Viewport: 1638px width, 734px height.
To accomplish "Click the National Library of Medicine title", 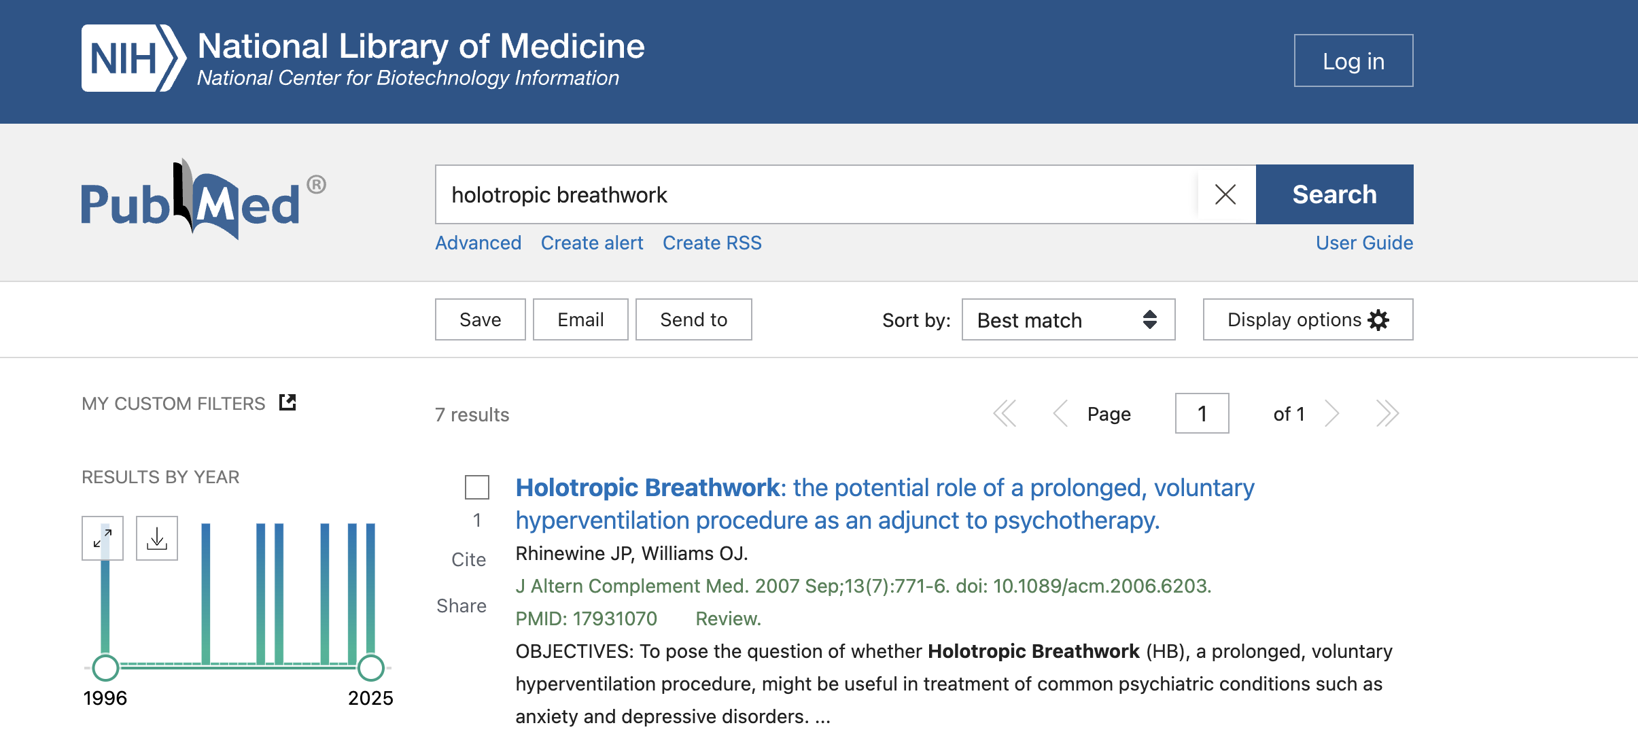I will click(x=421, y=46).
